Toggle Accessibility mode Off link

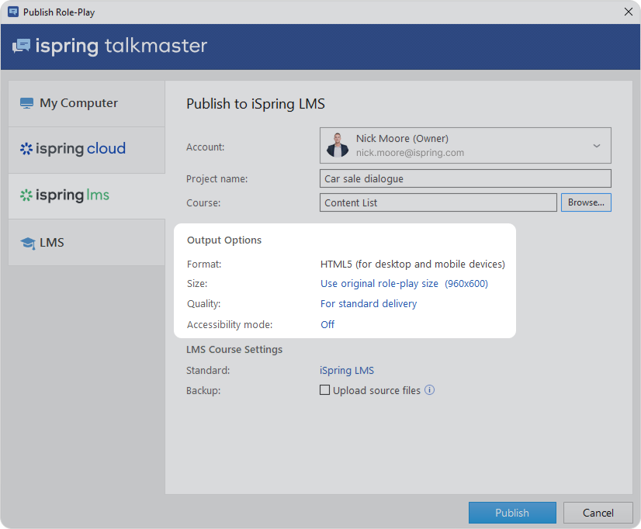click(x=327, y=324)
